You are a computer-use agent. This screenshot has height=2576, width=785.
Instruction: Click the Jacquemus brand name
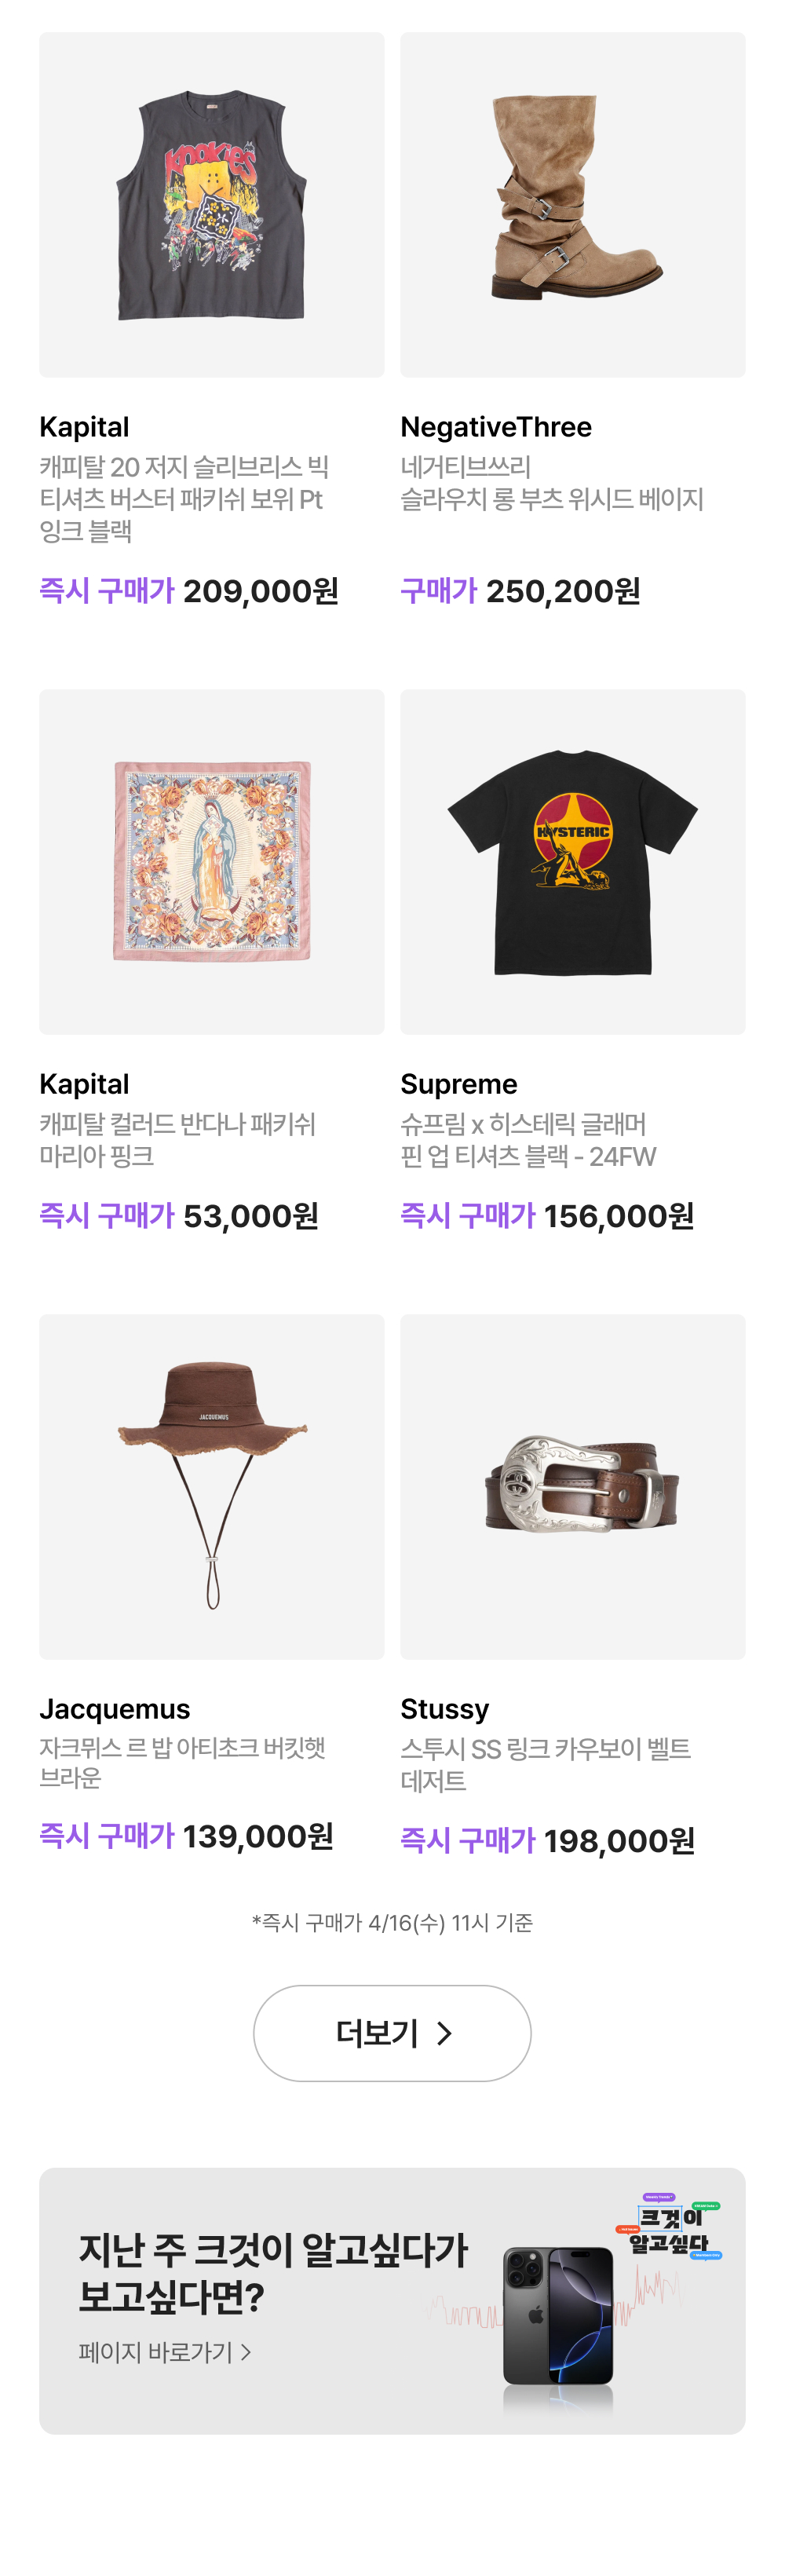coord(115,1709)
